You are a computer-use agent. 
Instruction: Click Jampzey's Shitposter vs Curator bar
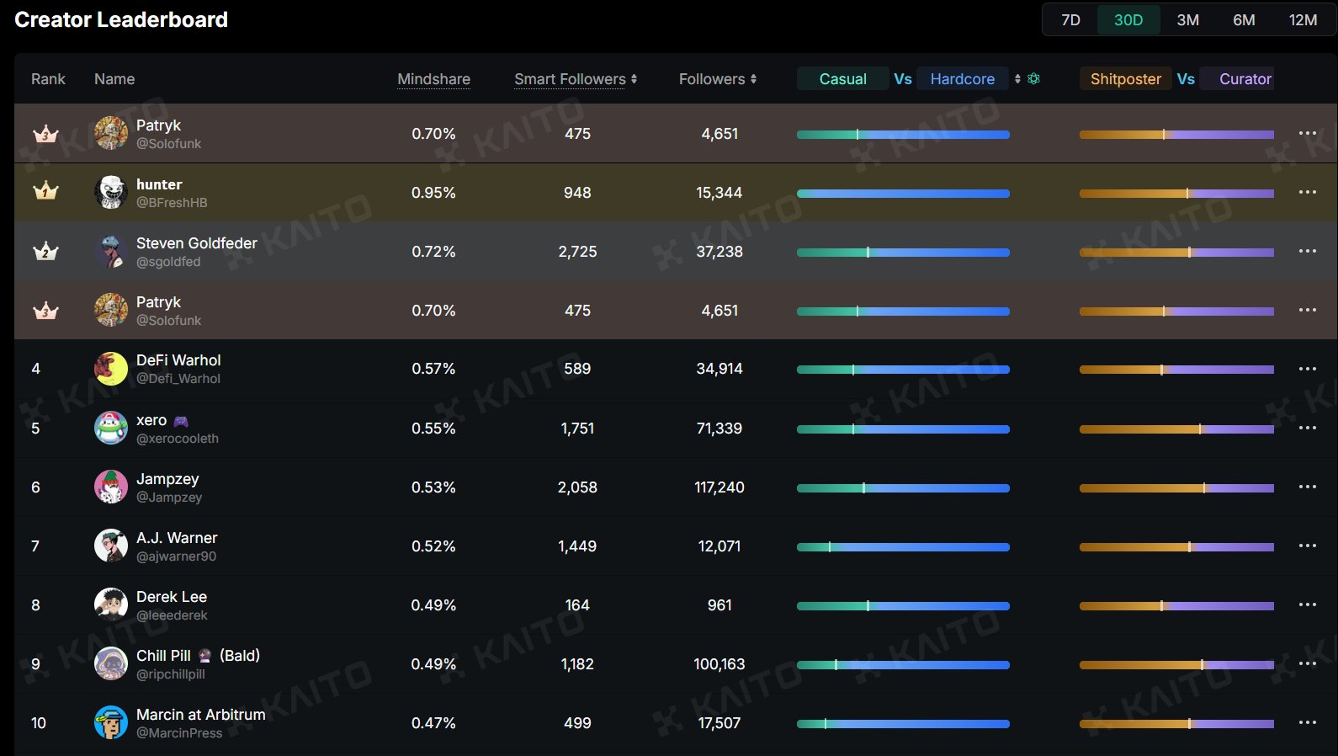[x=1176, y=488]
